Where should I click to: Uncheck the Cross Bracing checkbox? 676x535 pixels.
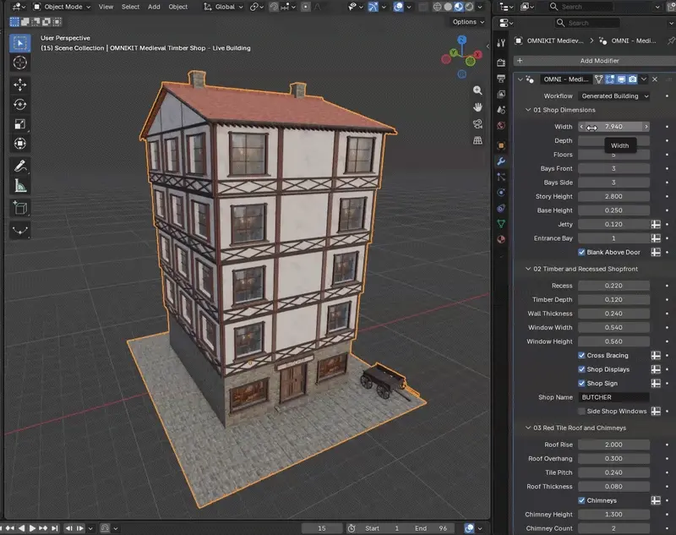581,355
